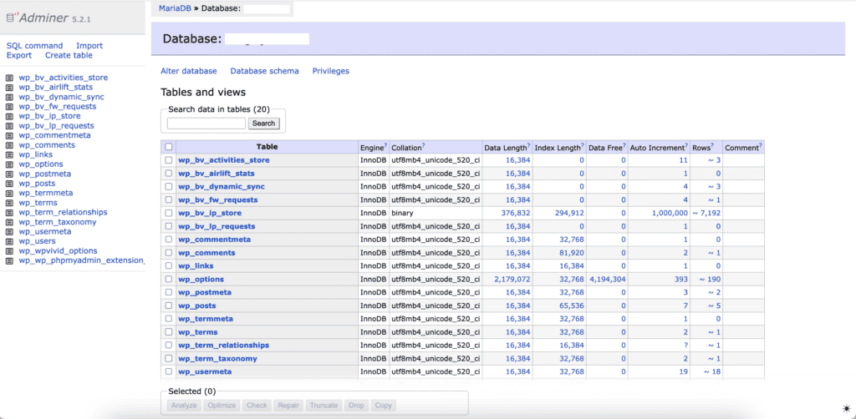Open Import in sidebar menu
Screen dimensions: 856x419
[x=89, y=46]
